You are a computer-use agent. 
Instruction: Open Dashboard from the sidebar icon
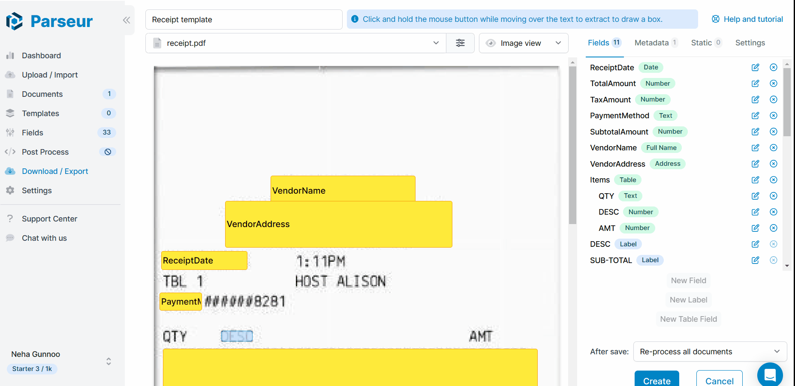click(x=10, y=55)
